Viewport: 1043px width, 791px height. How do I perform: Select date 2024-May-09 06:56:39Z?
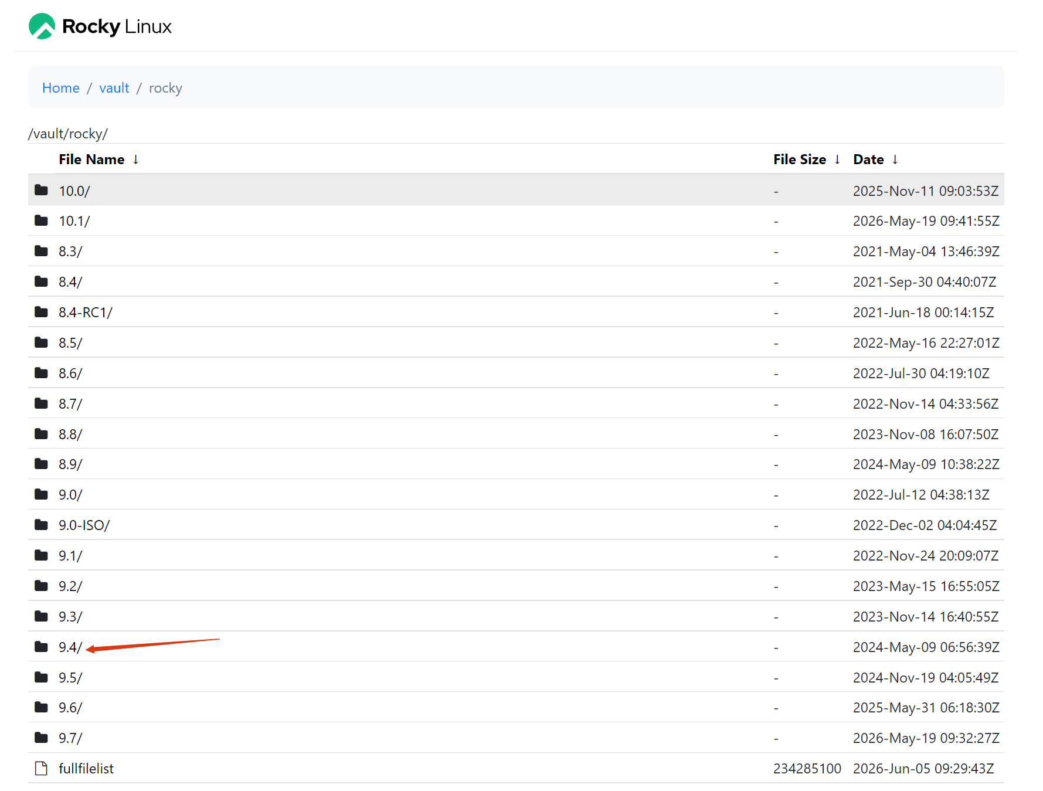926,647
